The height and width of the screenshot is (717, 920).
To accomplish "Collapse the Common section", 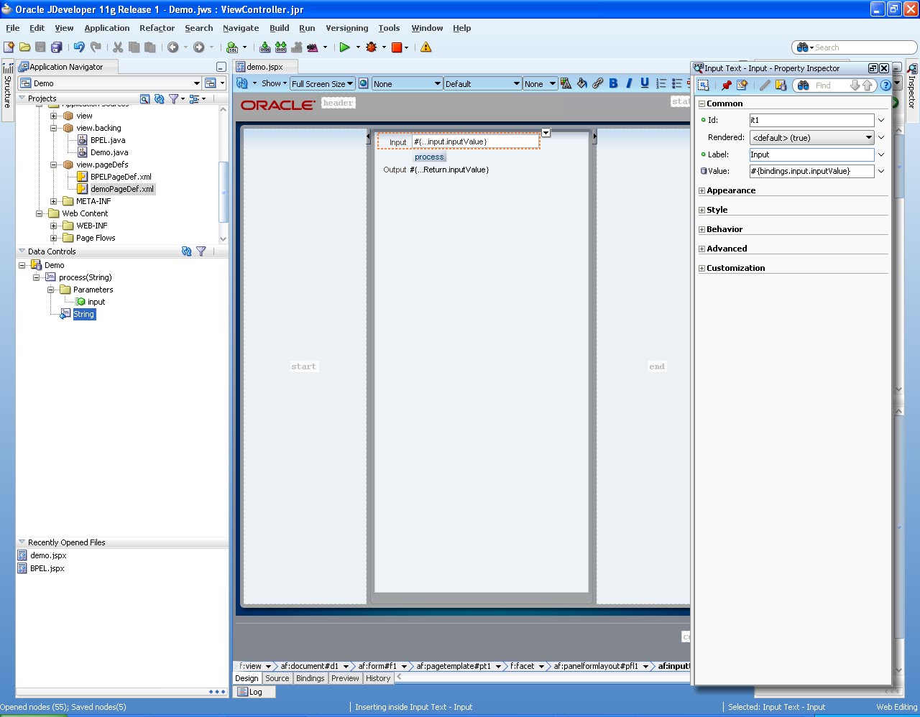I will tap(702, 104).
